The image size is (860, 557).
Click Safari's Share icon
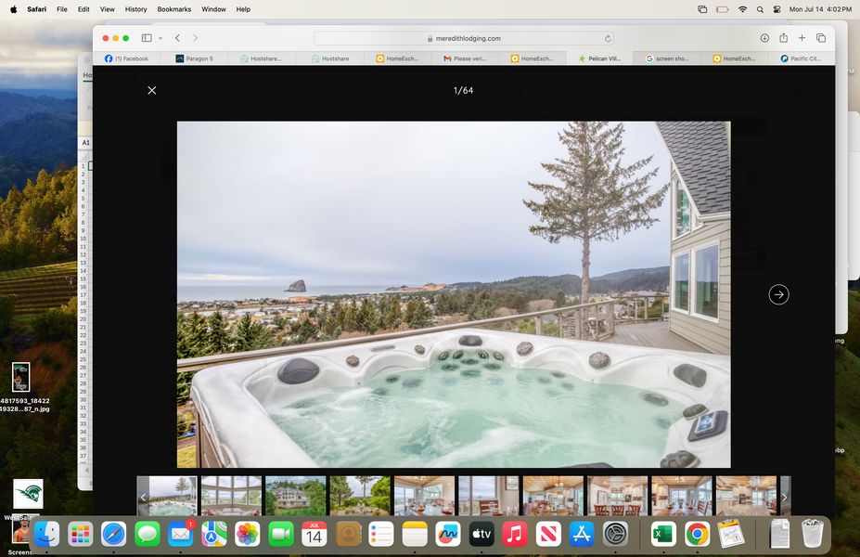tap(783, 38)
